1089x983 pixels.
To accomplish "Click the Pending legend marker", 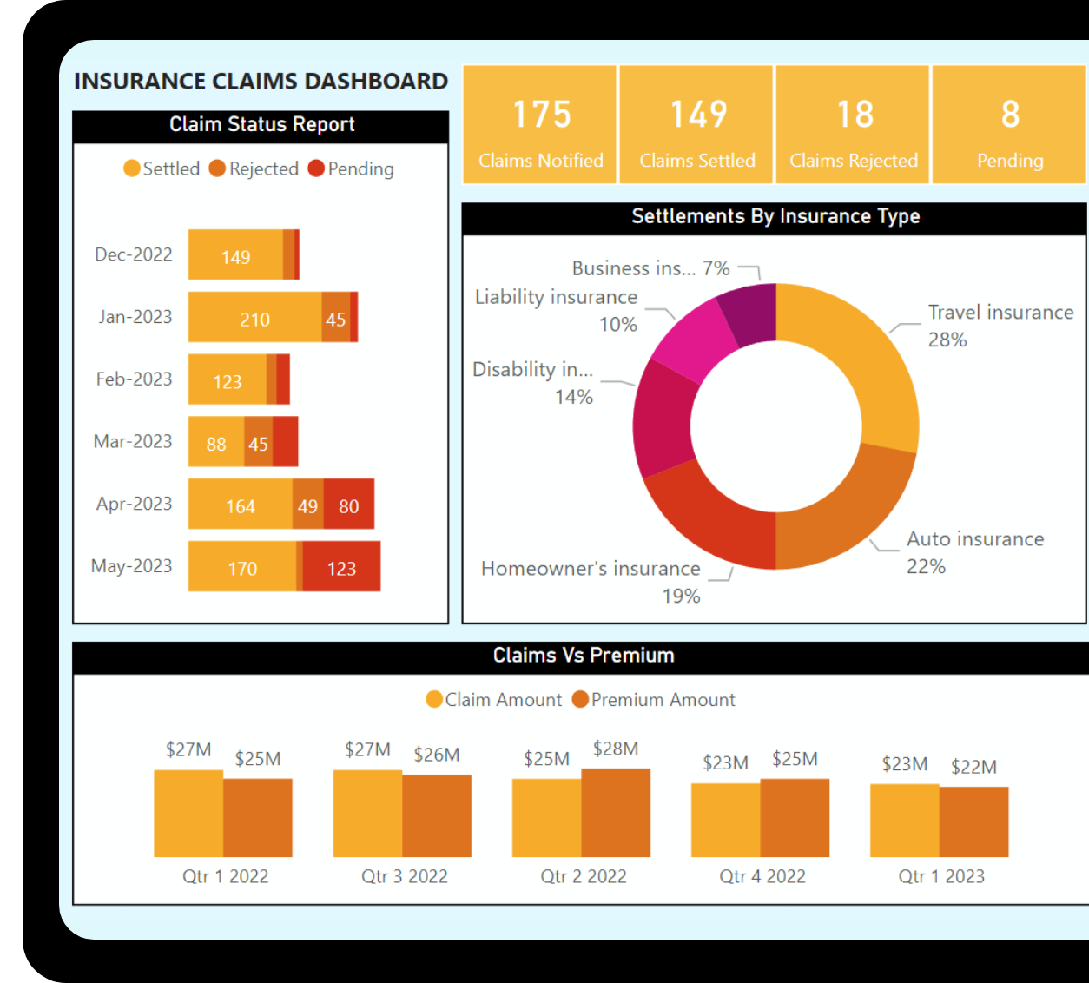I will coord(316,168).
